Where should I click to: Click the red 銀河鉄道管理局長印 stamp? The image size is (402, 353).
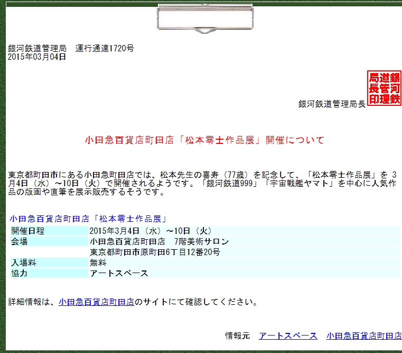tap(384, 88)
